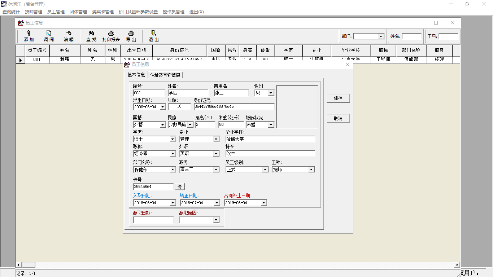
Task: Click the 身份证号 input field
Action: pos(234,107)
